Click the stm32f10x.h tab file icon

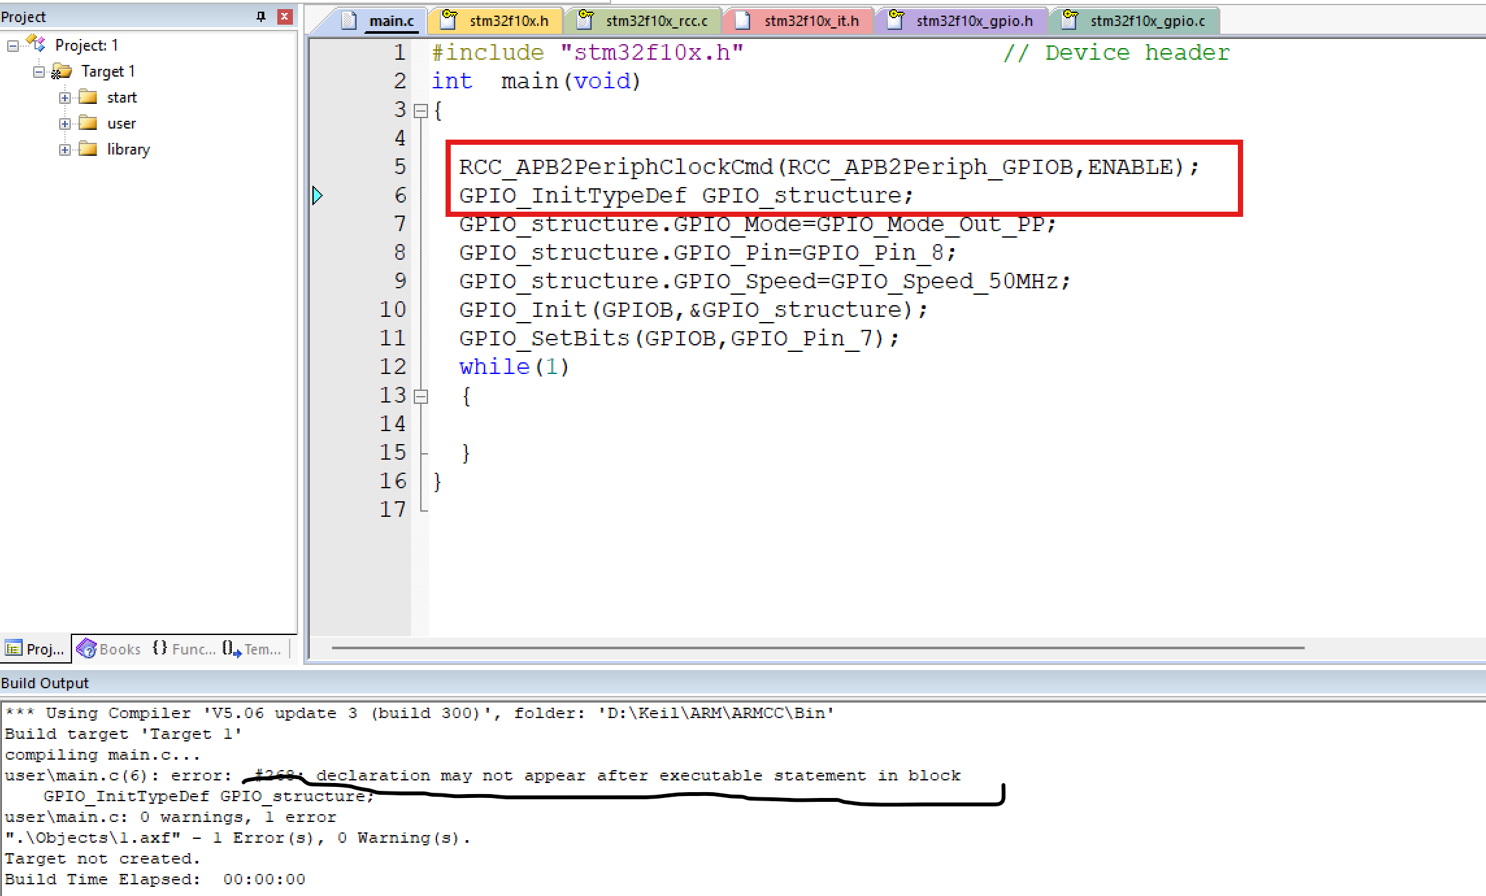[x=449, y=21]
